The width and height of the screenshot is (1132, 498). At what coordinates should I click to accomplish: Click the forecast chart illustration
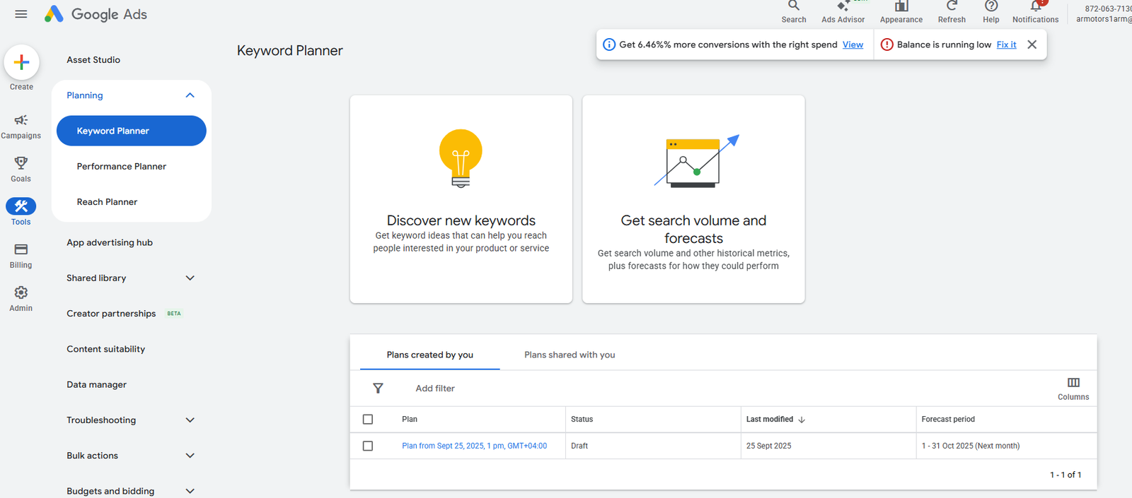695,161
